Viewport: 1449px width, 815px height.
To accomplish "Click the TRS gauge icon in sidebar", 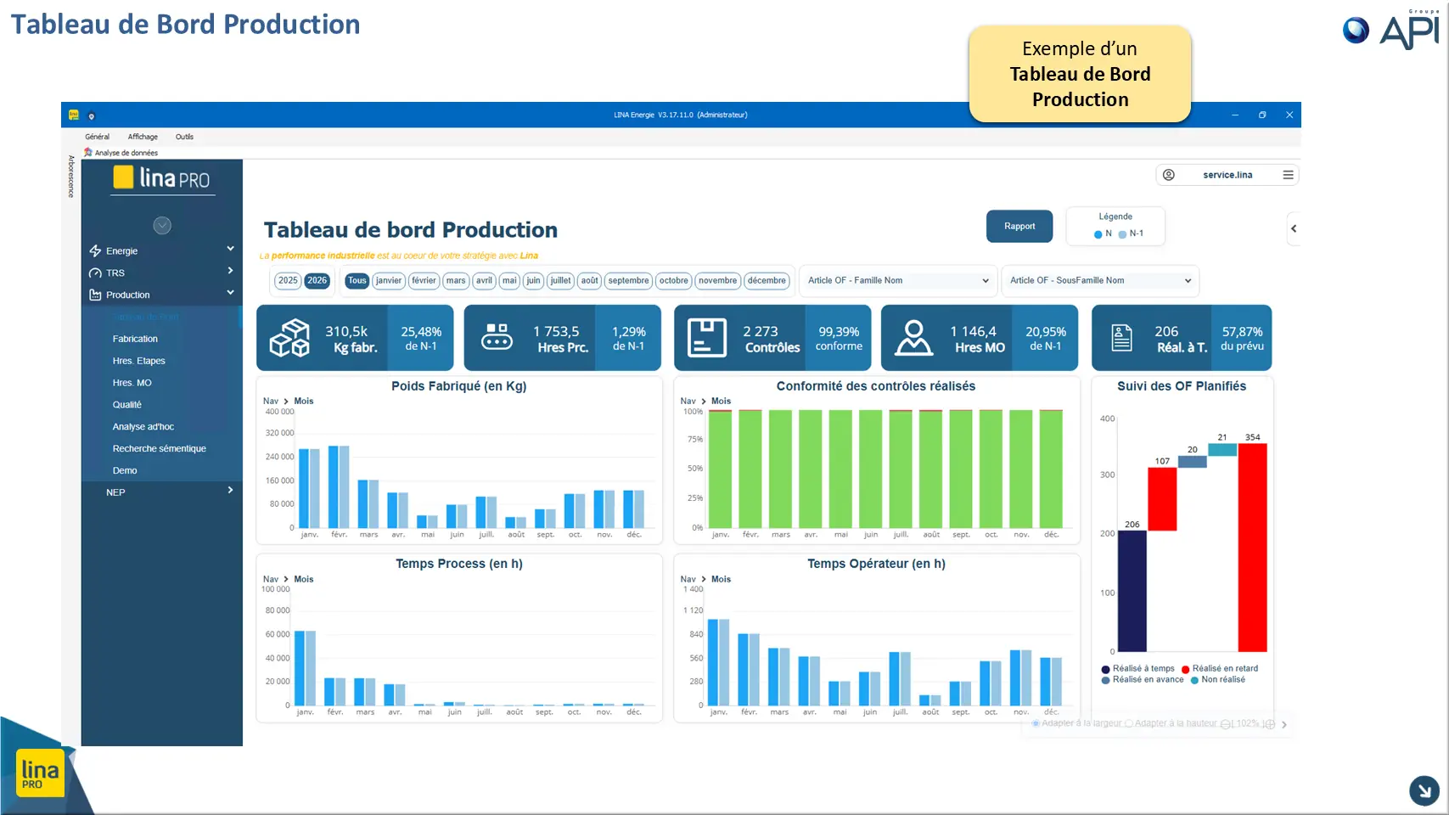I will 95,273.
